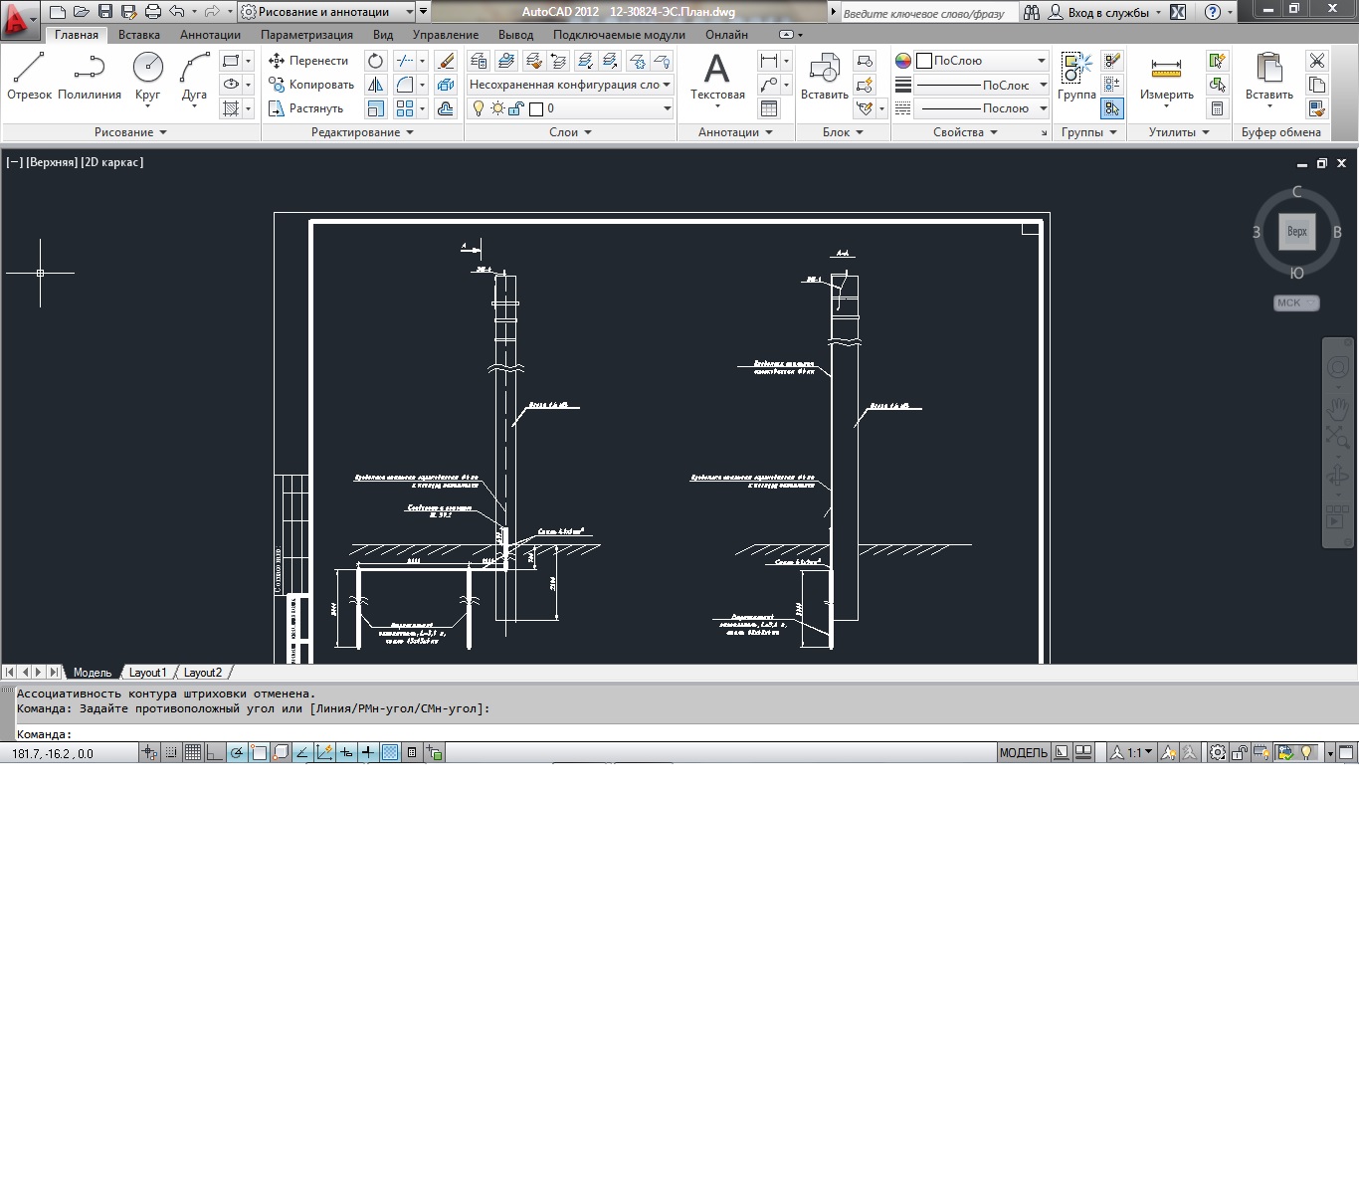The height and width of the screenshot is (1192, 1359).
Task: Open the layer 0 dropdown list
Action: pyautogui.click(x=667, y=108)
